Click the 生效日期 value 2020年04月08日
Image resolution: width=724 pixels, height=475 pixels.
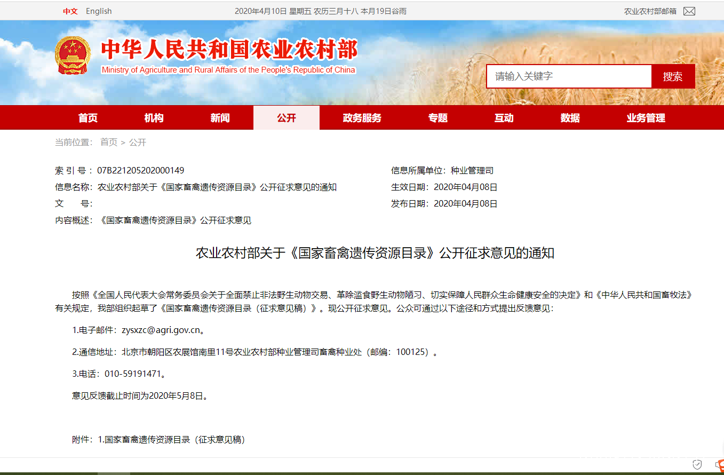(x=466, y=187)
